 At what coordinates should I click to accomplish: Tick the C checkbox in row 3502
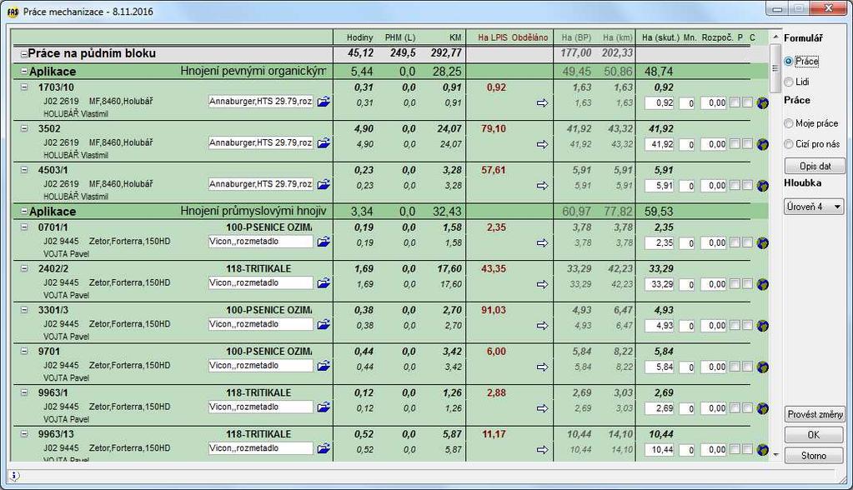click(747, 143)
